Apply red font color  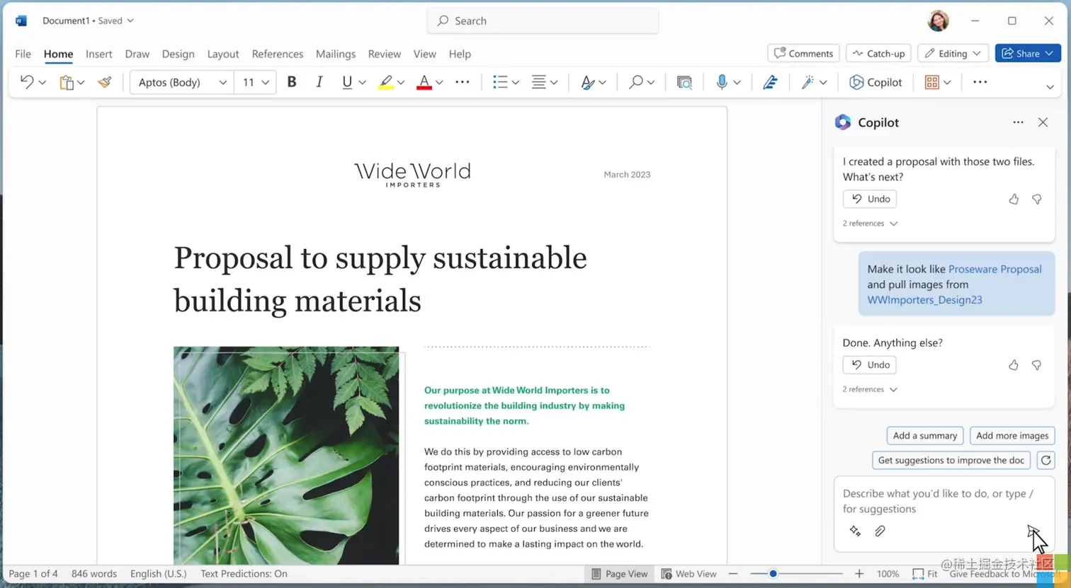pos(424,83)
